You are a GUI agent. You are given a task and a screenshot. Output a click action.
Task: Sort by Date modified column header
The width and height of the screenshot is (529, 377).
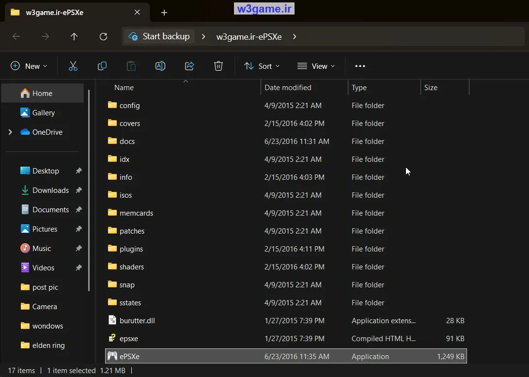(288, 87)
